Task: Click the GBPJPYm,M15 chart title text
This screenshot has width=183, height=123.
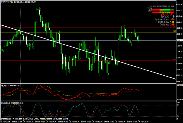Action: point(7,2)
